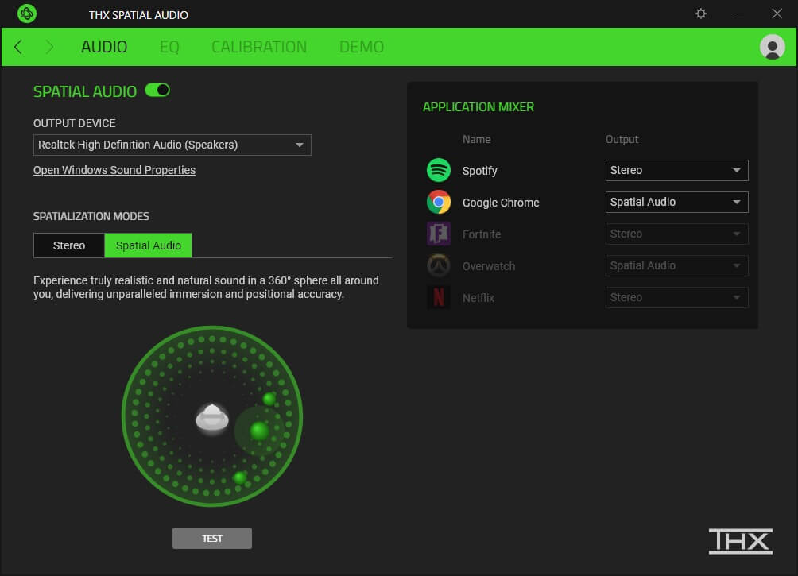Screen dimensions: 798x576
Task: Open the Demo tab
Action: tap(362, 47)
